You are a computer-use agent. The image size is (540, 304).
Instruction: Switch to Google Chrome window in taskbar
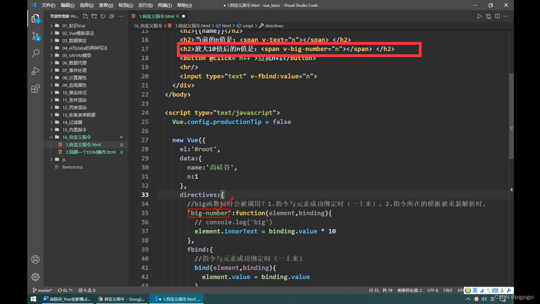pyautogui.click(x=121, y=299)
